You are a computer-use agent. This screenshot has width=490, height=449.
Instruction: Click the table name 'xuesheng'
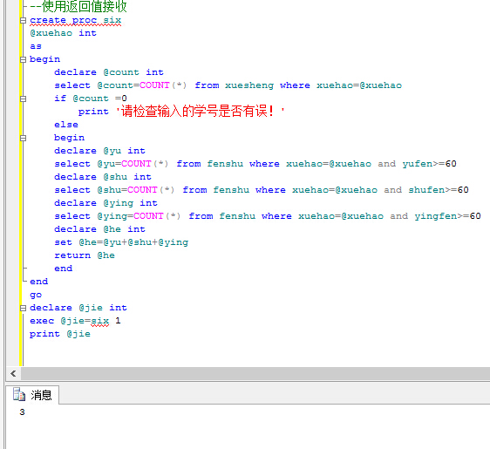click(249, 85)
